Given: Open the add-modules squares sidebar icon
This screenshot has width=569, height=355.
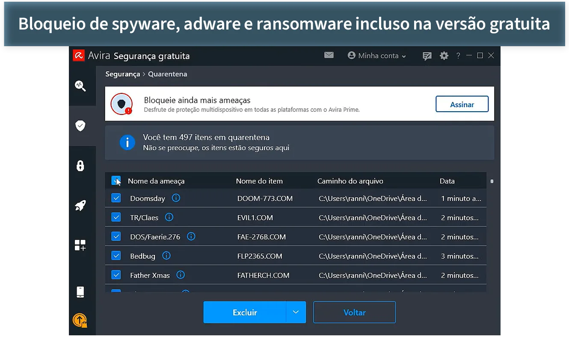Looking at the screenshot, I should point(80,245).
